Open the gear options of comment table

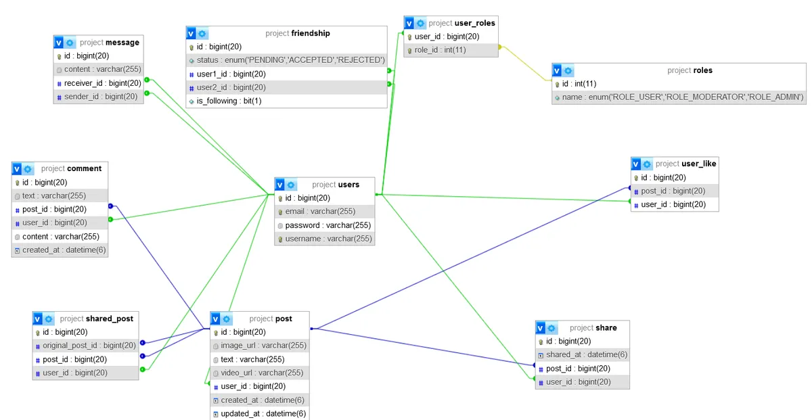click(28, 168)
